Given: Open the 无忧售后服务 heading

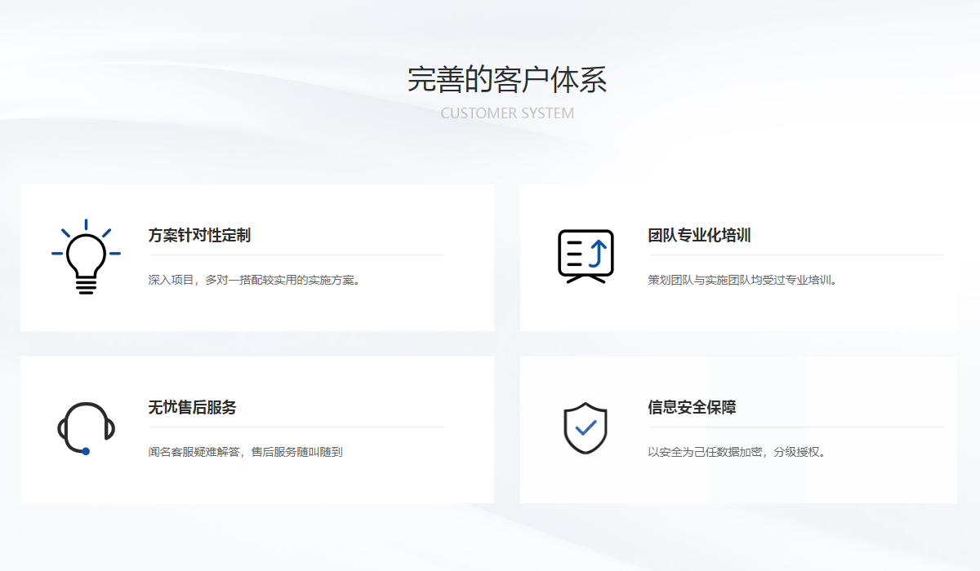Looking at the screenshot, I should pyautogui.click(x=192, y=408).
